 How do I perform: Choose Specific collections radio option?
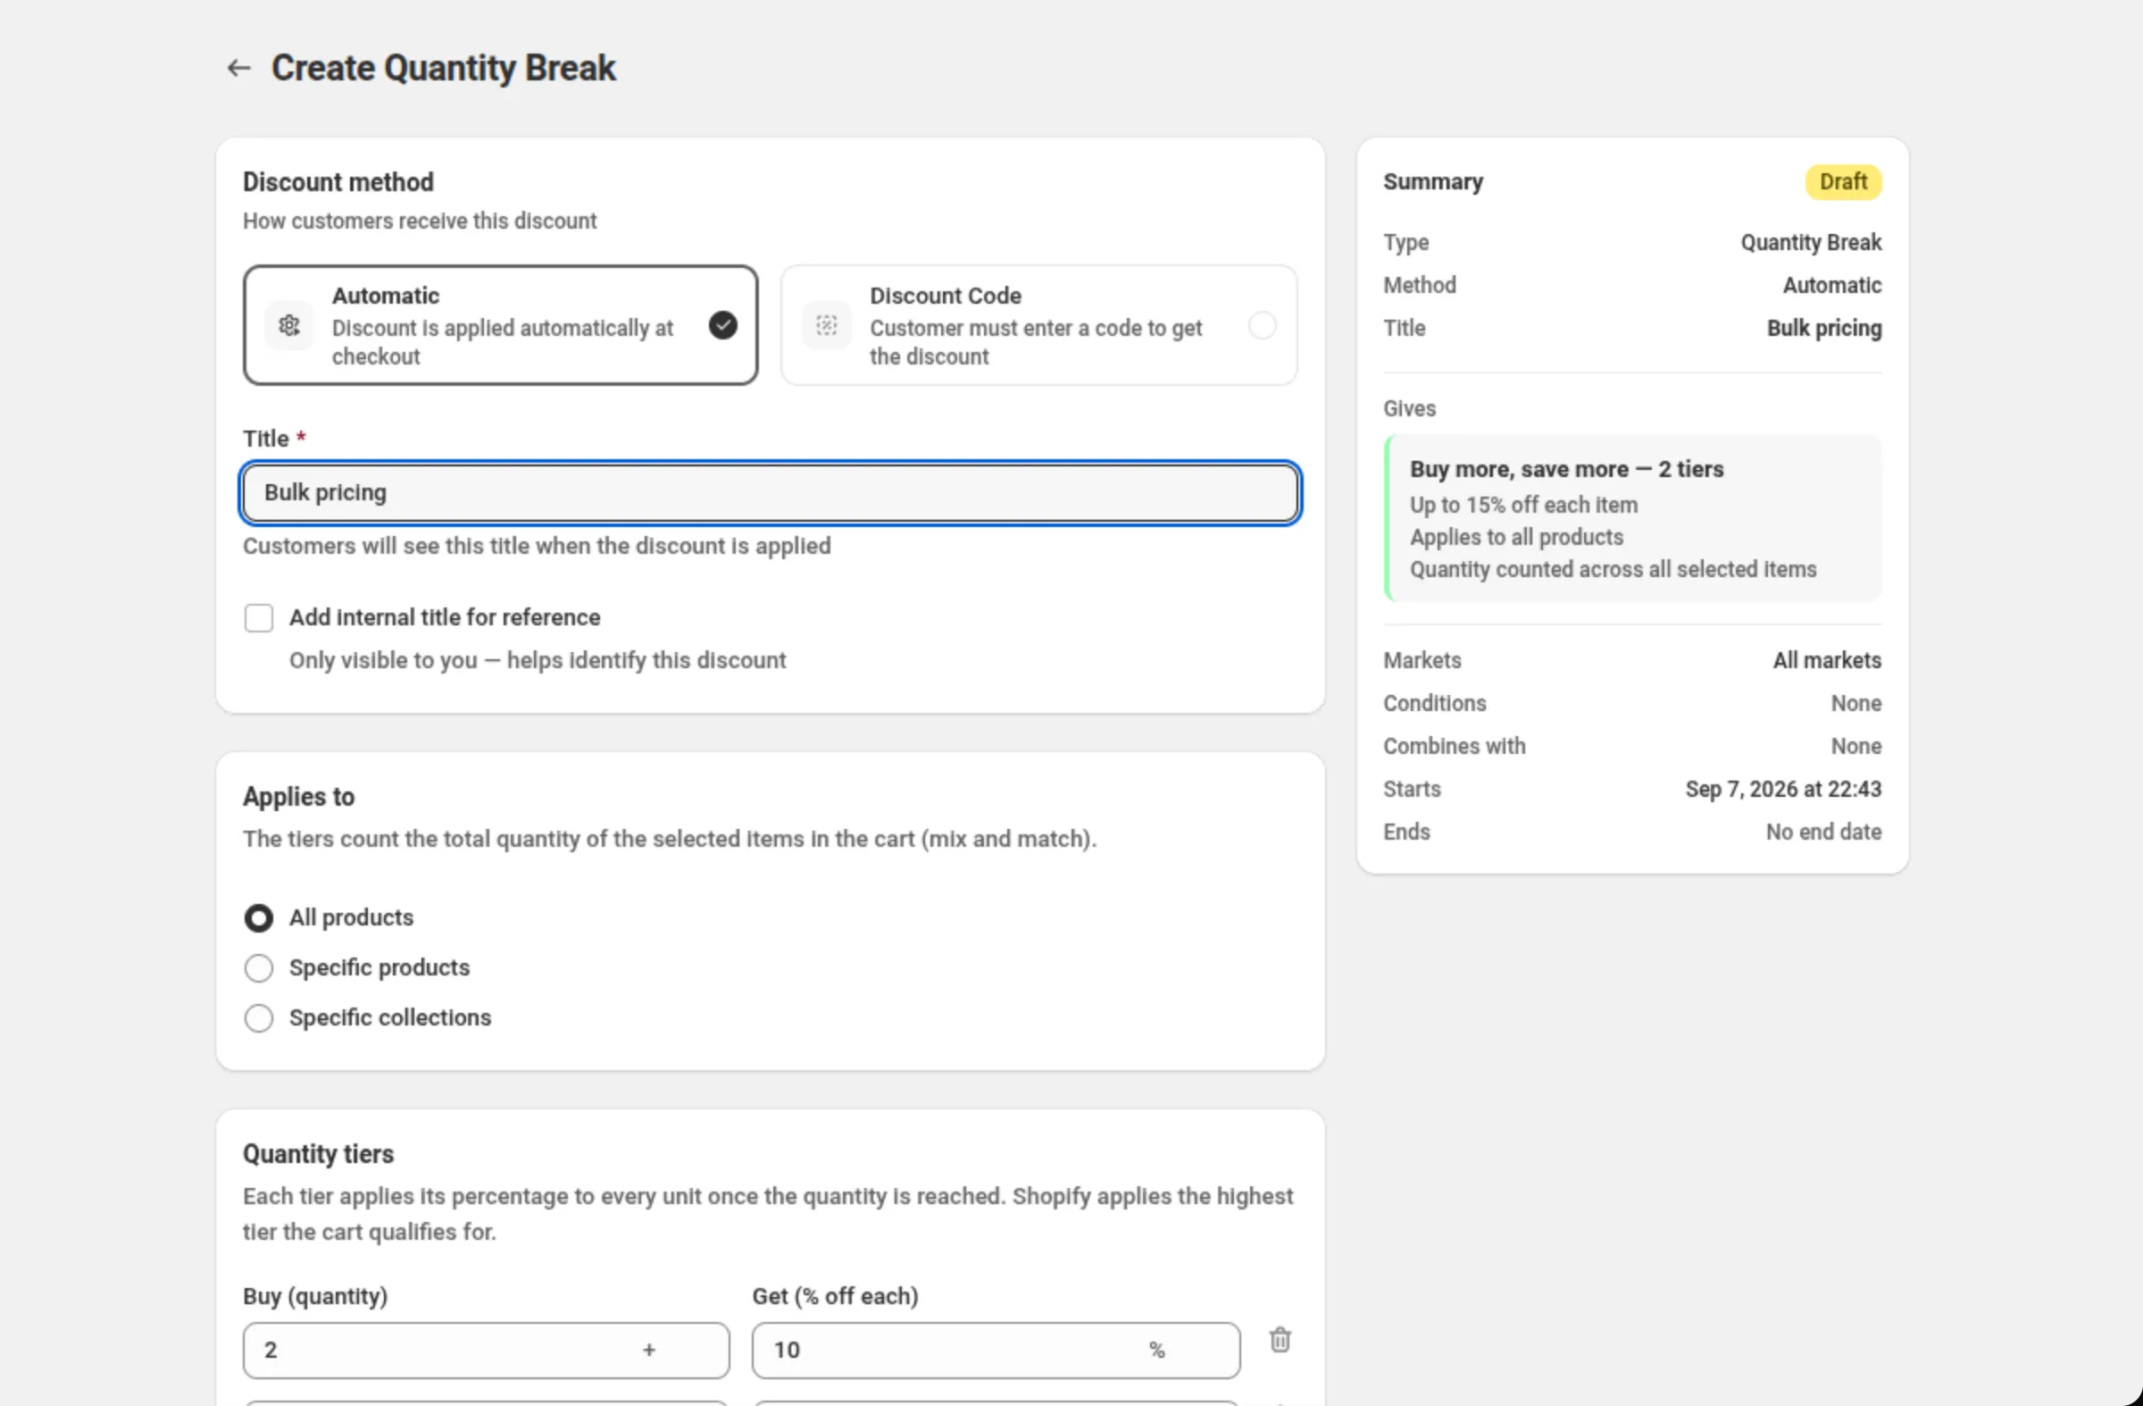[x=258, y=1017]
